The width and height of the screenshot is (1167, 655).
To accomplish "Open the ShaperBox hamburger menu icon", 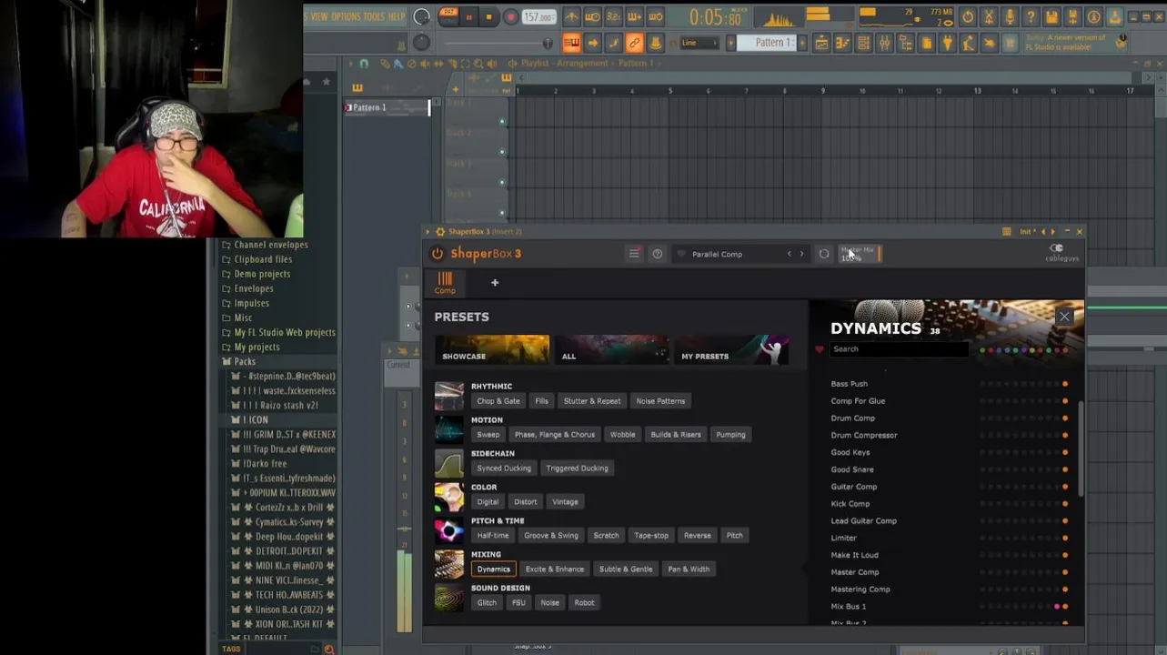I will 634,254.
